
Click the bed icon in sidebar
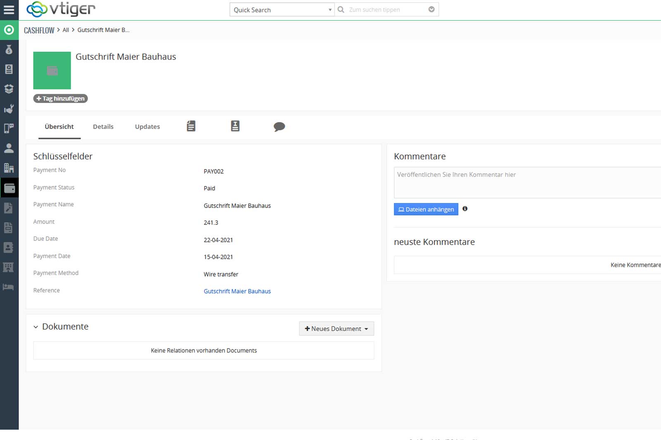coord(9,287)
